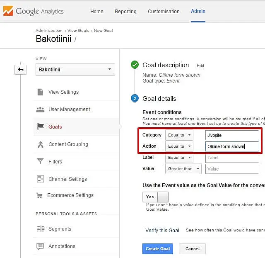Click the Segments icon in sidebar
This screenshot has height=258, width=265.
point(40,229)
